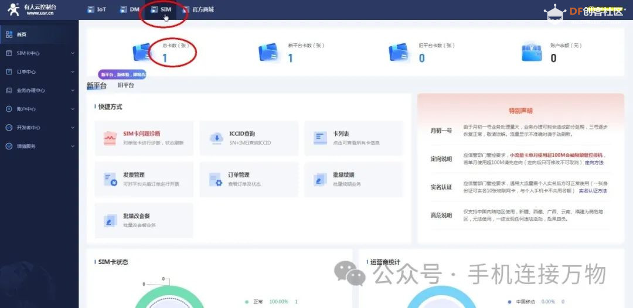This screenshot has width=633, height=308.
Task: Click the SIM卡状态 section title
Action: coord(113,262)
